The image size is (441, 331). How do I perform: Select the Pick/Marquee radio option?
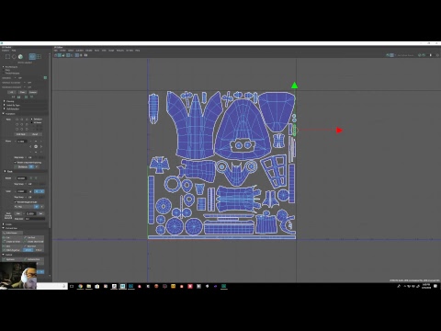click(11, 67)
